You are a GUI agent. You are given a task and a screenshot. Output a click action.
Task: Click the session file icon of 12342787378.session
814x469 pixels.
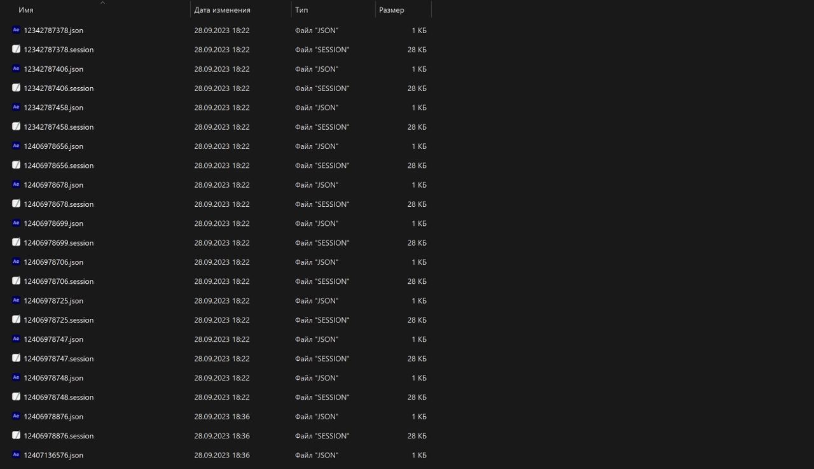point(15,49)
